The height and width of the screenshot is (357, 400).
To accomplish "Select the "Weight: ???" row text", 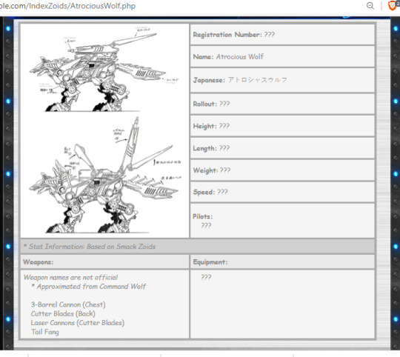I will [x=212, y=170].
